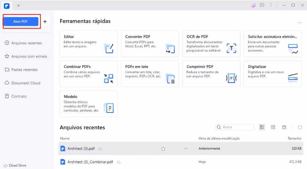Viewport: 307px width, 169px height.
Task: Click the Busca search field
Action: click(x=235, y=127)
